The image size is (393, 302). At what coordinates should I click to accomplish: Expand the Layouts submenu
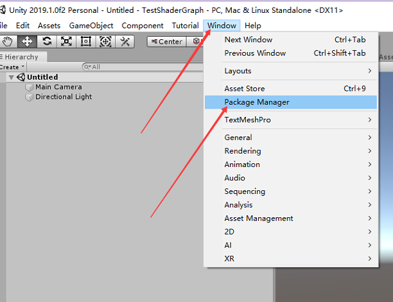[291, 71]
